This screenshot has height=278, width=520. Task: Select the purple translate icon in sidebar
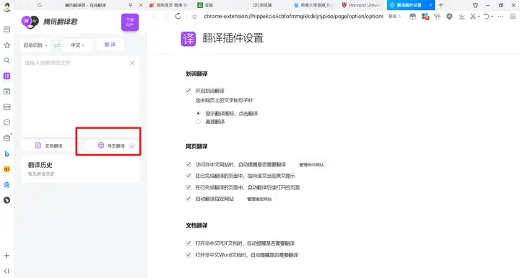[x=6, y=76]
